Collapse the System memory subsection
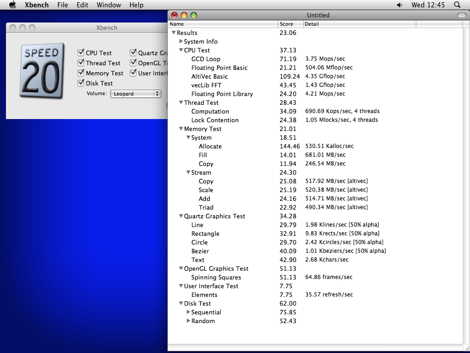 [x=188, y=137]
